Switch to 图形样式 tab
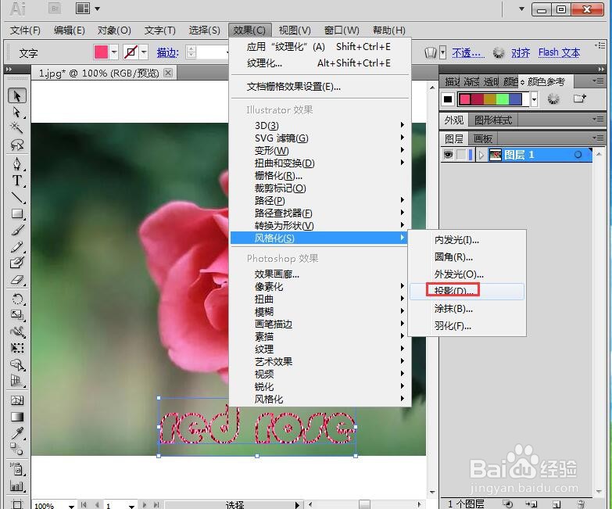The width and height of the screenshot is (612, 509). (492, 120)
